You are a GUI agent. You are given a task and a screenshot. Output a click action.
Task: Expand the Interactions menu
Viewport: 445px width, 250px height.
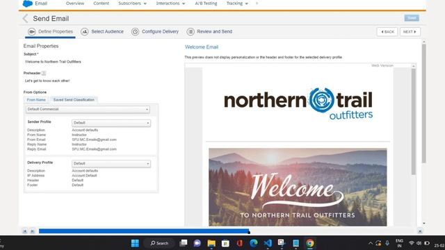click(x=170, y=3)
